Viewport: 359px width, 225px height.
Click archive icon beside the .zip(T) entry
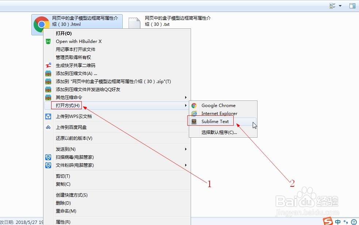[48, 82]
